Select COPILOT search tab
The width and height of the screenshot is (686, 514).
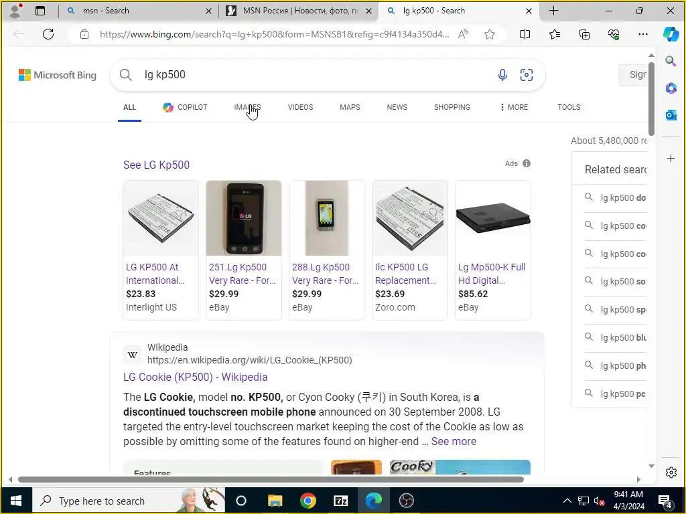[x=185, y=107]
